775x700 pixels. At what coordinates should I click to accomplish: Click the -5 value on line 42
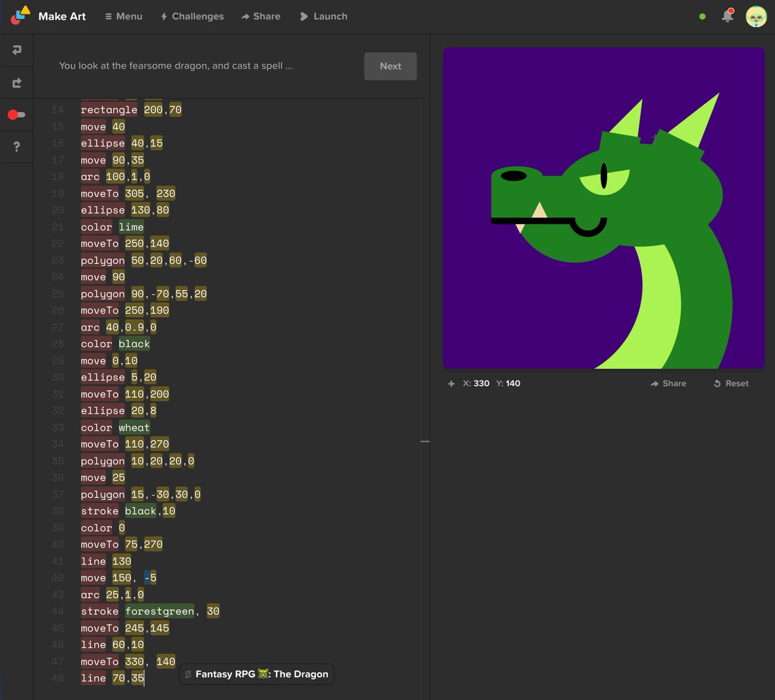tap(150, 578)
